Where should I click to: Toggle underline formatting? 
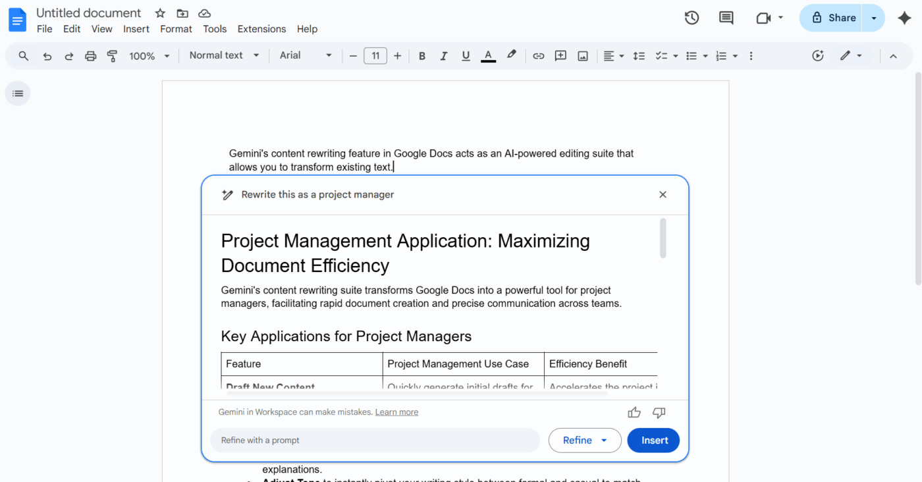[x=466, y=56]
